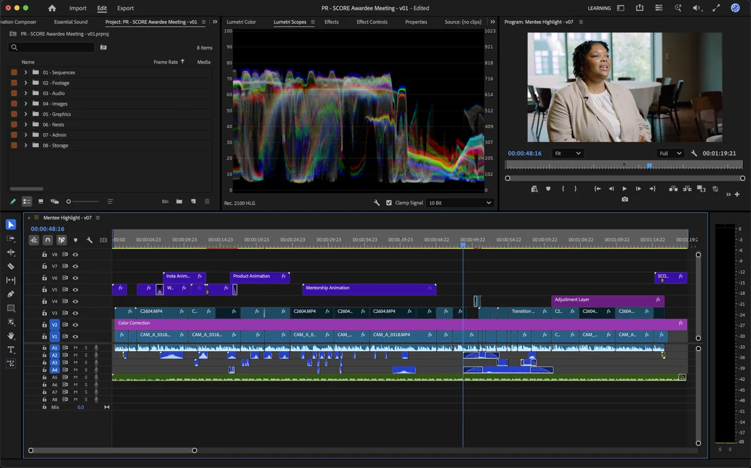Select the Pen tool in toolbar

(11, 294)
